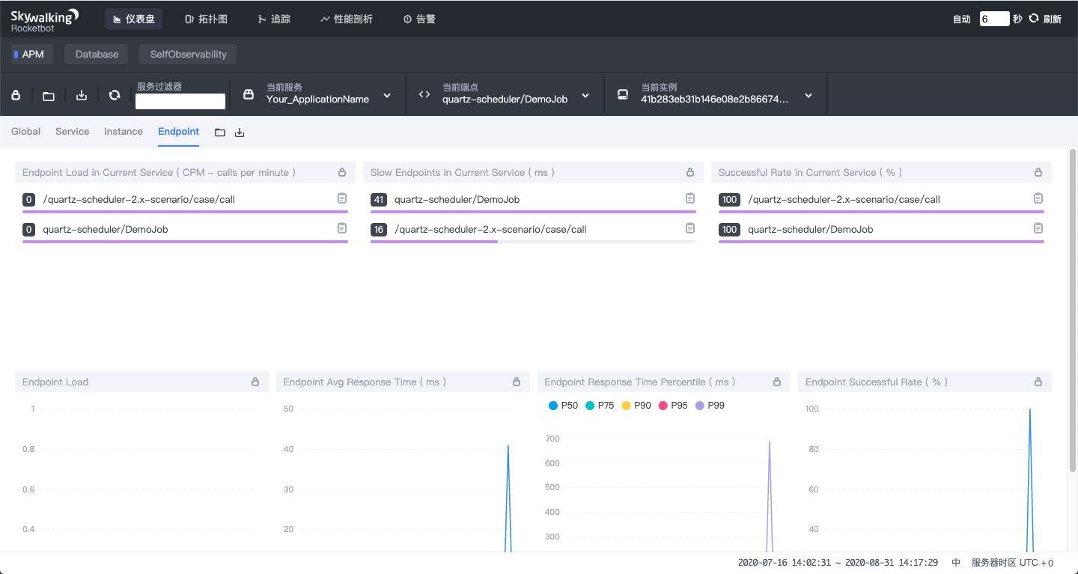This screenshot has height=574, width=1078.
Task: Expand the 当前端点 quartz-scheduler/DemoJob dropdown
Action: coord(585,96)
